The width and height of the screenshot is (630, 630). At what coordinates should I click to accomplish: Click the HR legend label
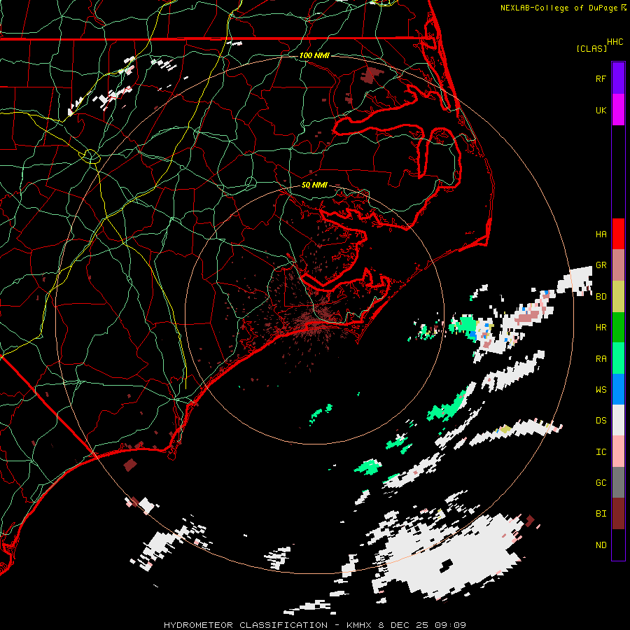tap(601, 328)
